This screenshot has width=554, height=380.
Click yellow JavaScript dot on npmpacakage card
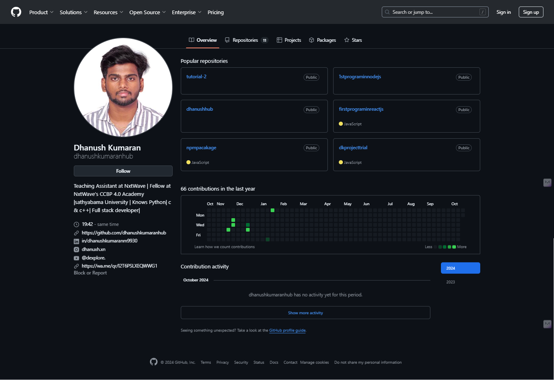(x=188, y=162)
